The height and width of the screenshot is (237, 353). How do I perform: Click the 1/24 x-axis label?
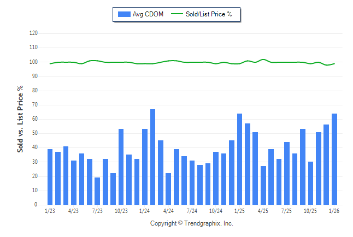tap(145, 211)
